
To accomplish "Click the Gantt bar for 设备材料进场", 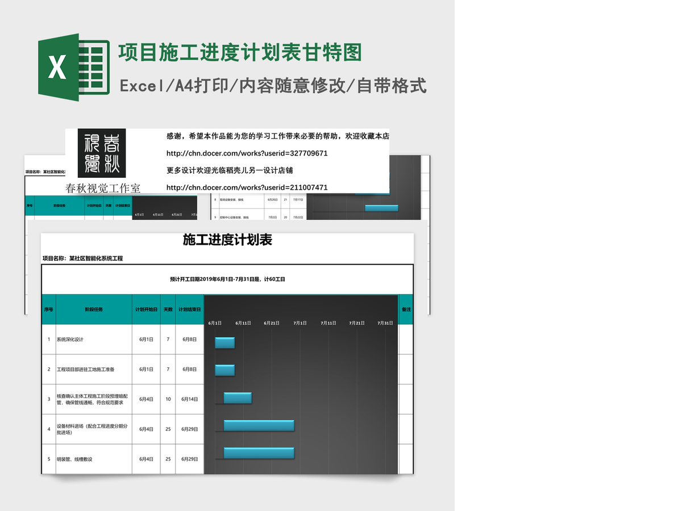I will click(259, 425).
